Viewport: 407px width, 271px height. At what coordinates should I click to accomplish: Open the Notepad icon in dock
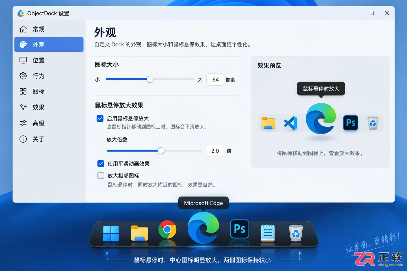coord(268,233)
